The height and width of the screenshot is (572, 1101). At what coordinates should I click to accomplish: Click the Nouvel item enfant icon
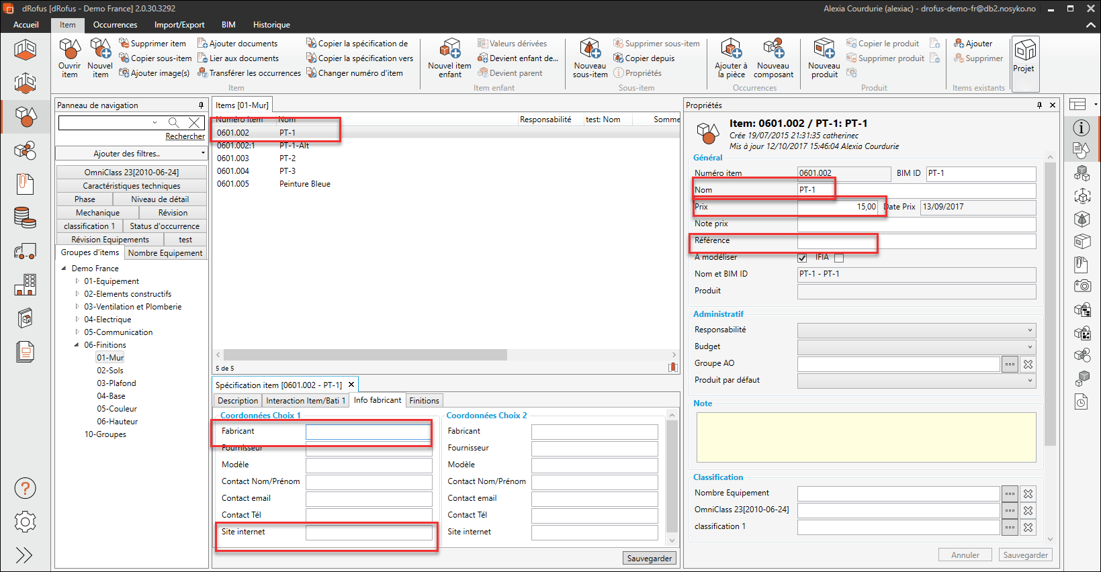[449, 50]
